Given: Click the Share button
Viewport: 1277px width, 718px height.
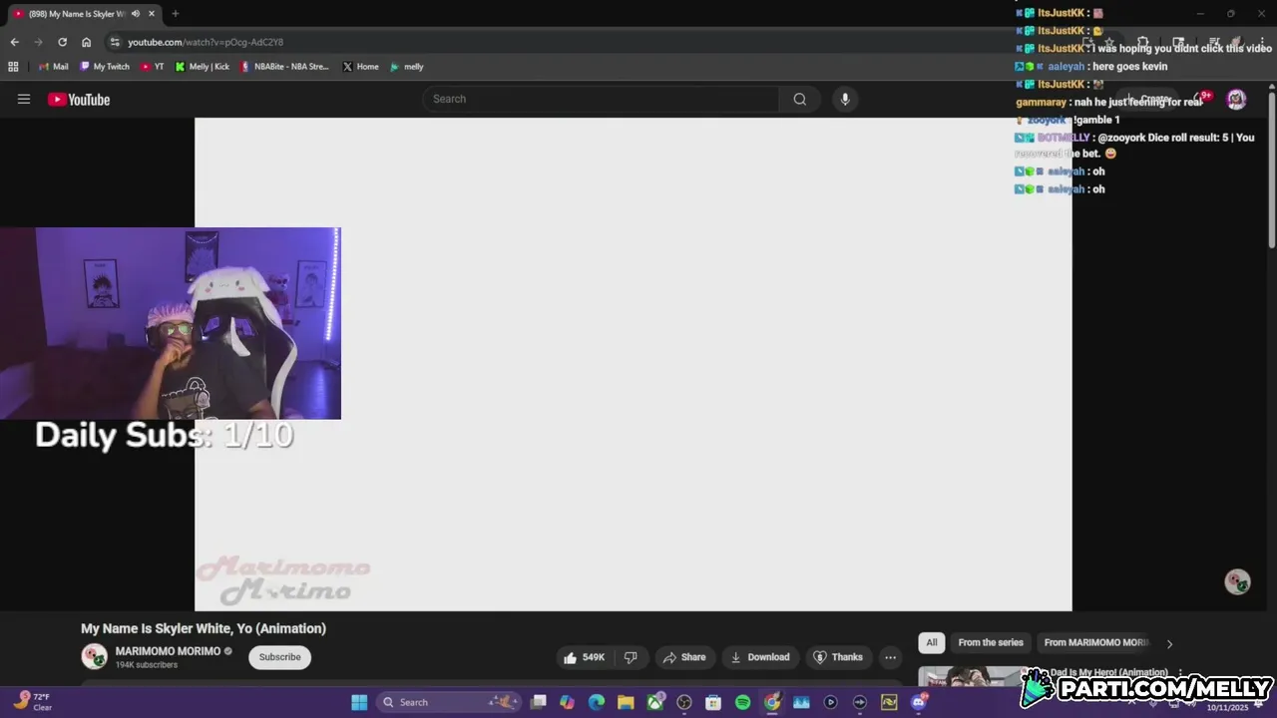Looking at the screenshot, I should 684,657.
